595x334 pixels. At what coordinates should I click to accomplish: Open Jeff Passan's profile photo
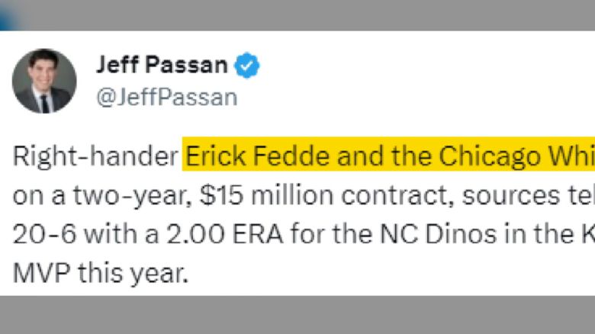point(45,81)
